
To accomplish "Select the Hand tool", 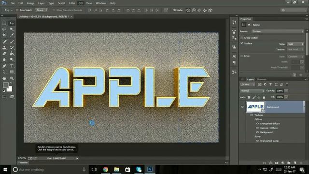I will 4,78.
